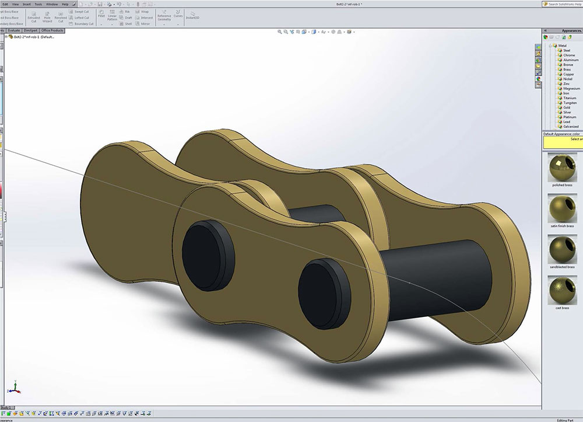Expand the Belt2 part tree node
This screenshot has width=583, height=422.
(x=6, y=37)
